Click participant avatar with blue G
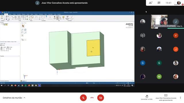This screenshot has height=103, width=184. 143,63
